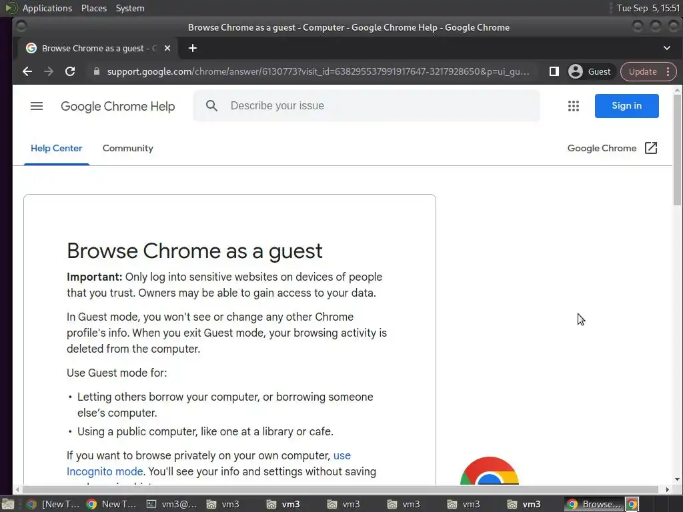Focus the Describe your issue search field
The width and height of the screenshot is (683, 512).
point(366,106)
